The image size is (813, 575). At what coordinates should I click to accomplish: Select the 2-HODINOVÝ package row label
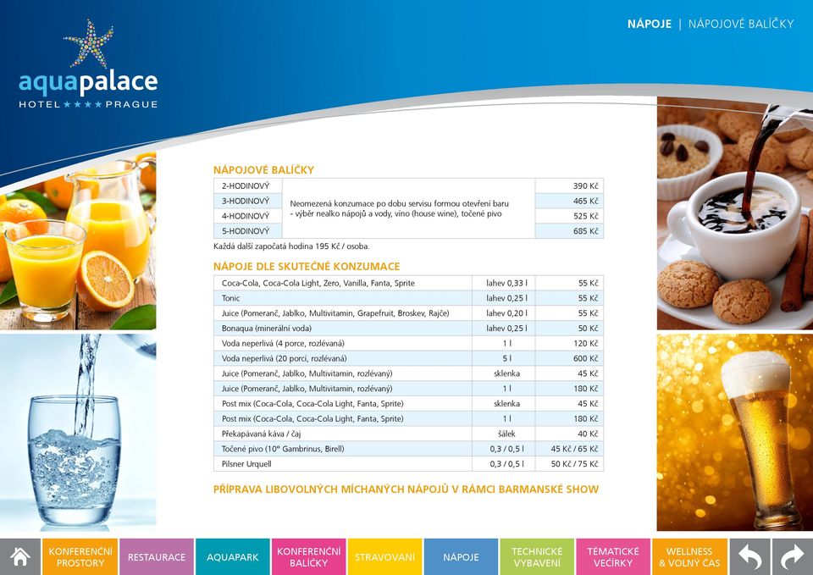click(248, 185)
